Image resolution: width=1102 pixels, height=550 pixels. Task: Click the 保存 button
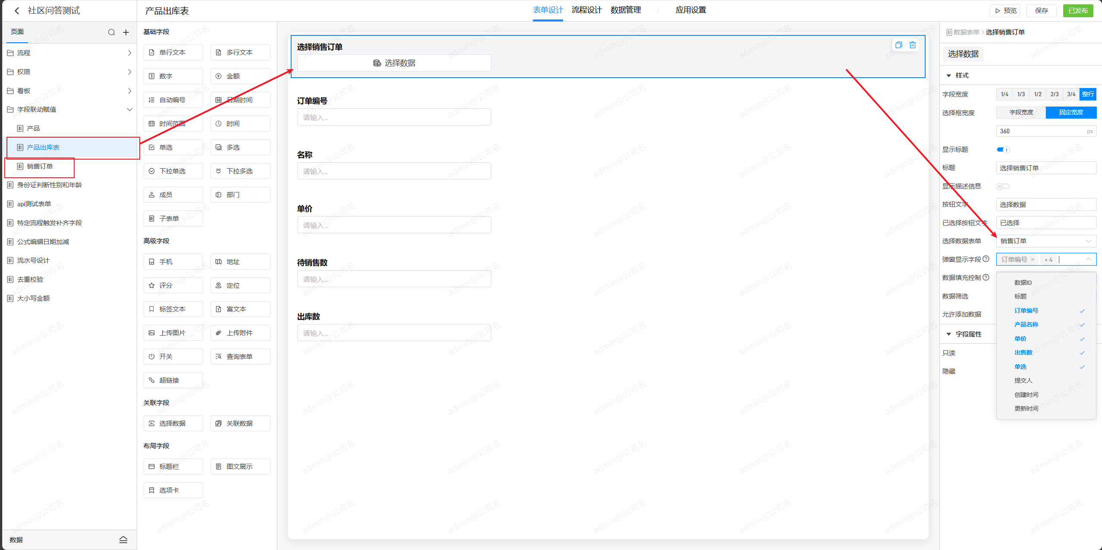pyautogui.click(x=1041, y=11)
